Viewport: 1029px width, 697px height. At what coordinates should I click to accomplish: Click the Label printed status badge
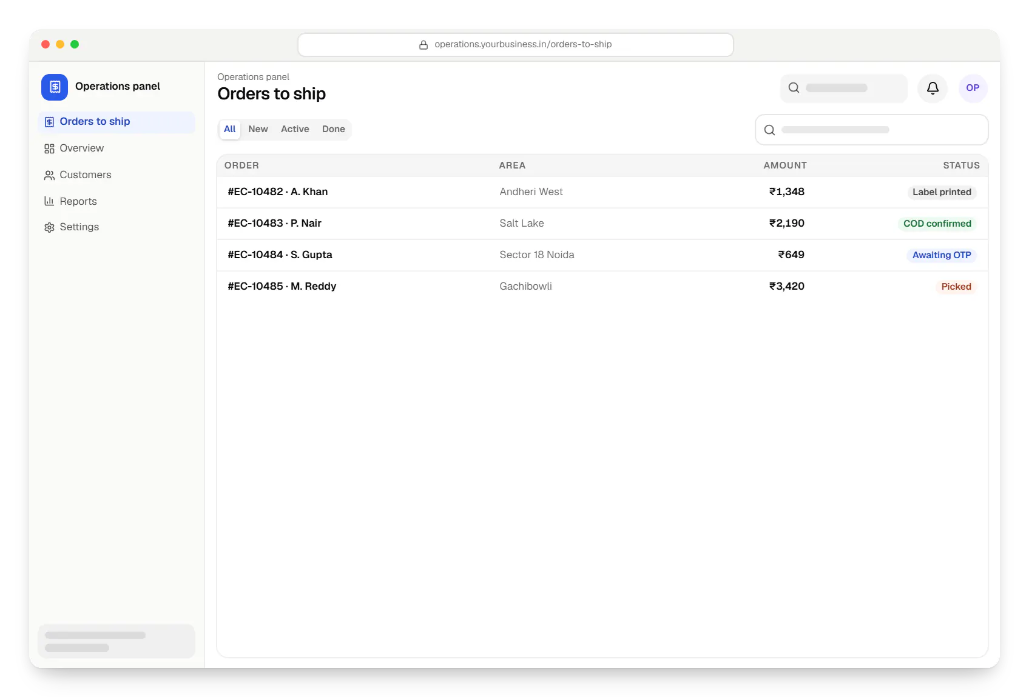(942, 192)
